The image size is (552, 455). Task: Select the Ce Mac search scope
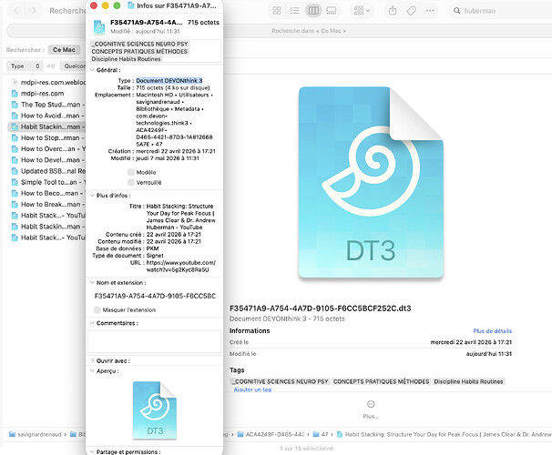pyautogui.click(x=64, y=50)
